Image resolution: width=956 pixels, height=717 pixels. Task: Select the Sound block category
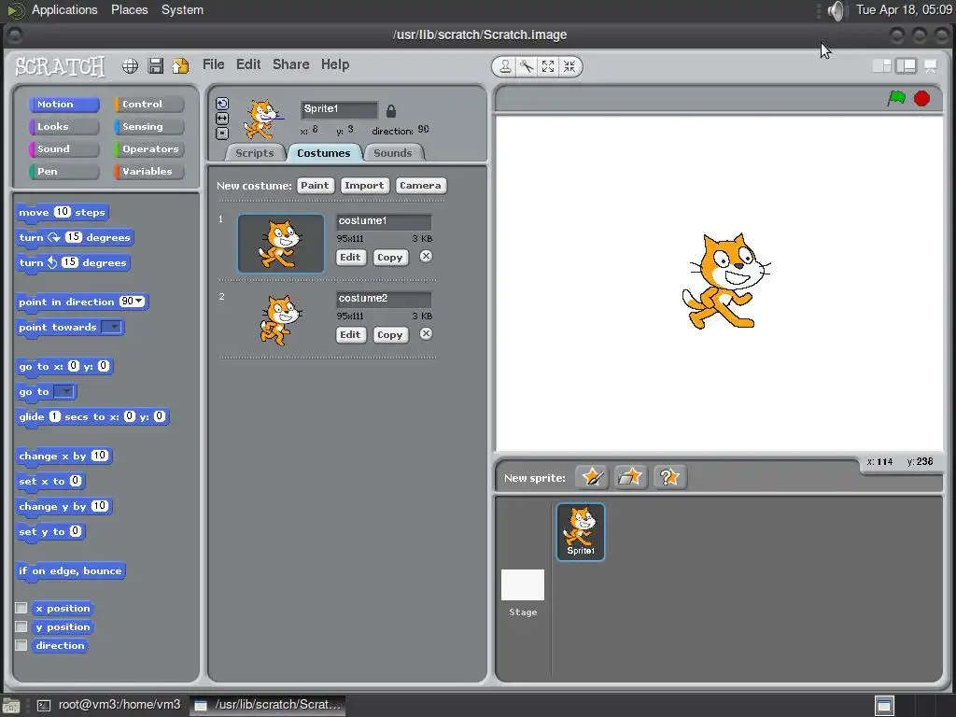[63, 148]
